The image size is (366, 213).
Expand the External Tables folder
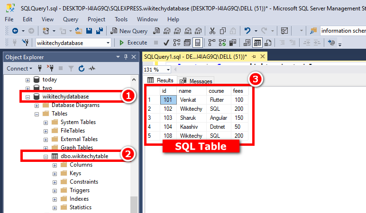(46, 140)
